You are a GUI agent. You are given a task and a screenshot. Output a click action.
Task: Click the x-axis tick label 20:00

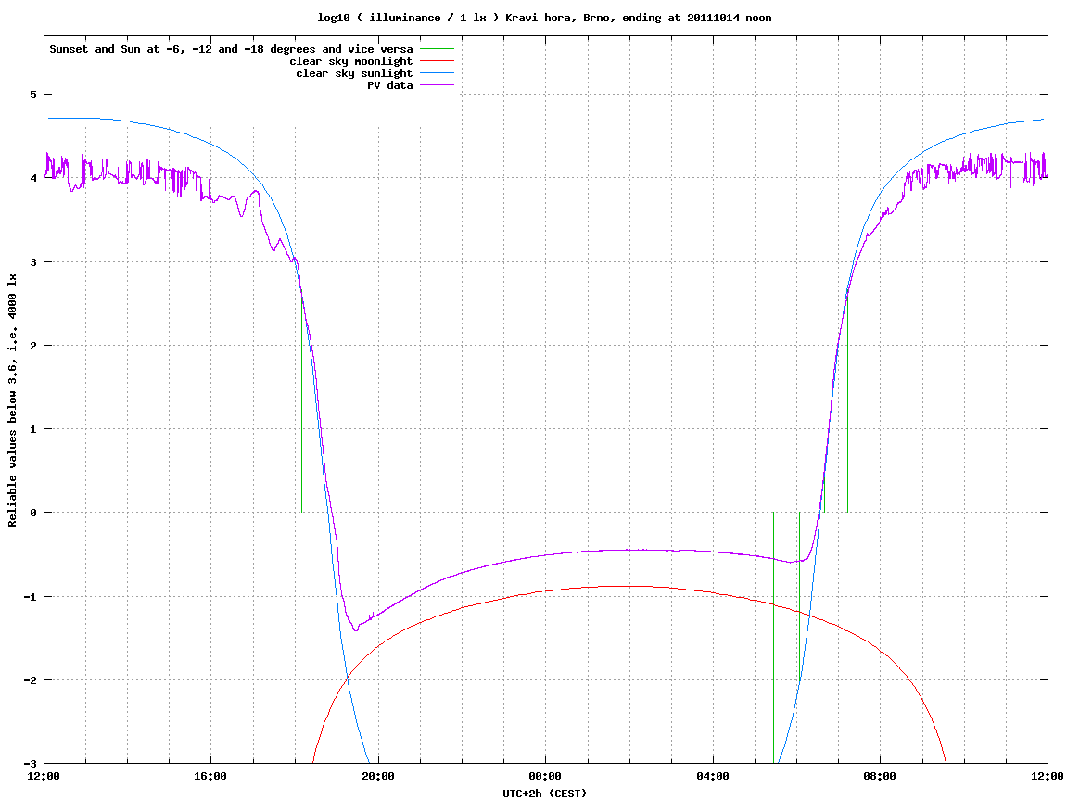coord(378,776)
